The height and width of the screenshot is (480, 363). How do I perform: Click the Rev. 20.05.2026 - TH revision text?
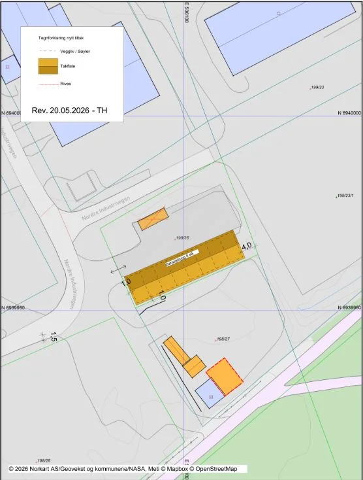coord(70,111)
